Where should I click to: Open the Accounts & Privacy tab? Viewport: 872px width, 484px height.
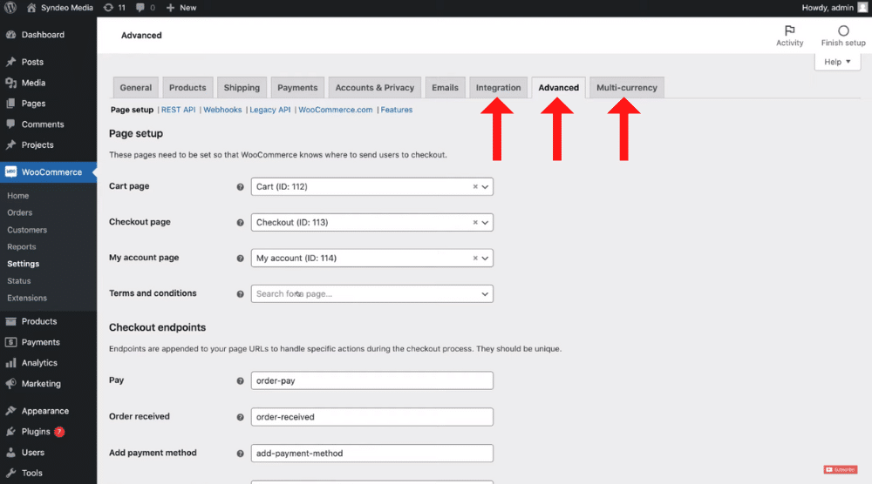[x=375, y=88]
